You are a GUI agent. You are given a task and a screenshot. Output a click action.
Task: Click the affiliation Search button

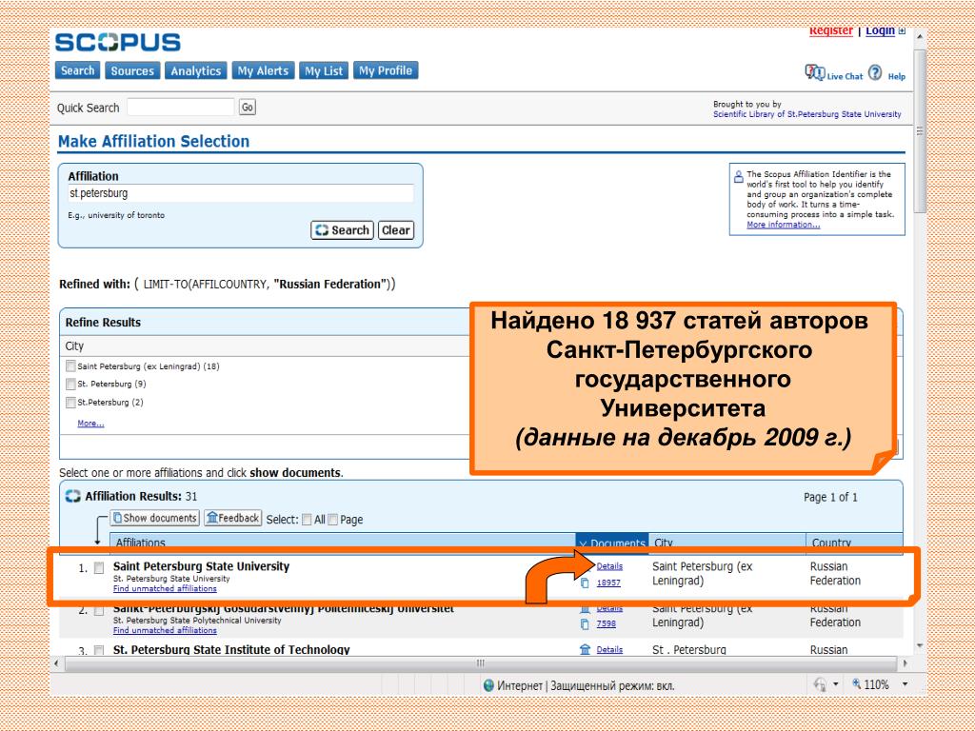[x=342, y=230]
